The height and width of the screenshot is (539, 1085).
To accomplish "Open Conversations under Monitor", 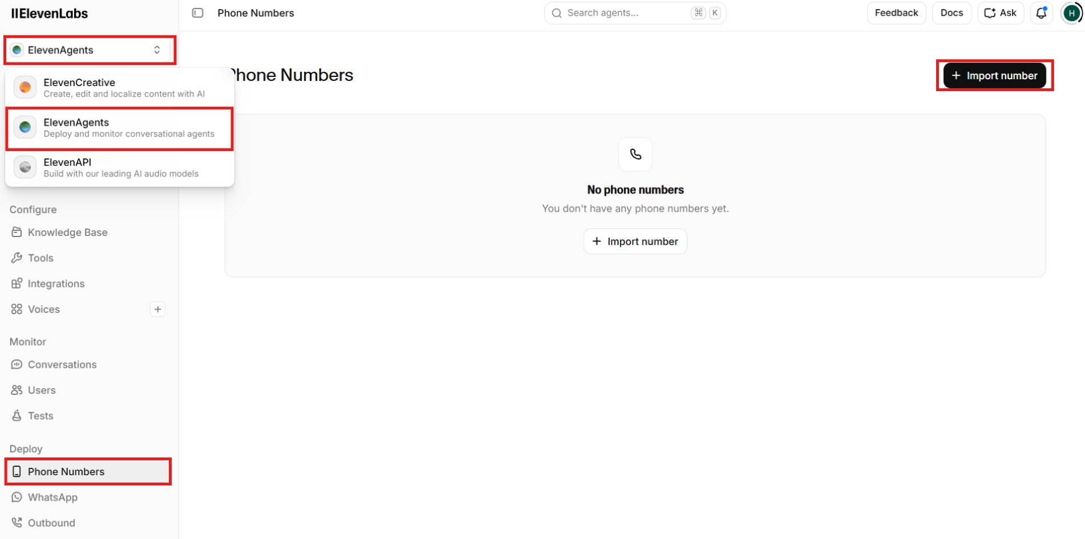I will pyautogui.click(x=88, y=365).
